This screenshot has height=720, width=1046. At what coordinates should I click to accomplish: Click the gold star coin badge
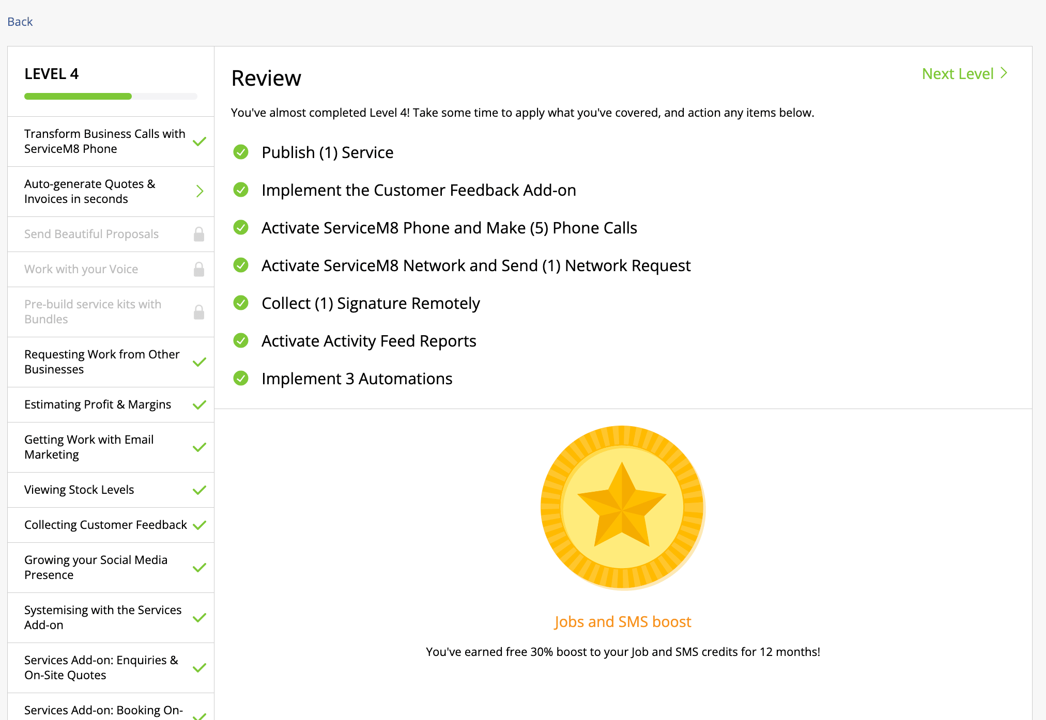(622, 507)
